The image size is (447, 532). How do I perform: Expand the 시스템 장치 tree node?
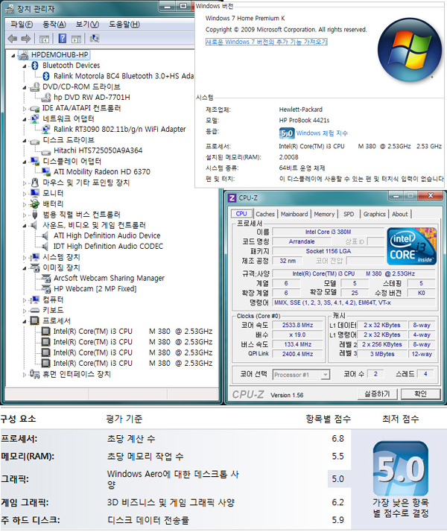(x=25, y=258)
